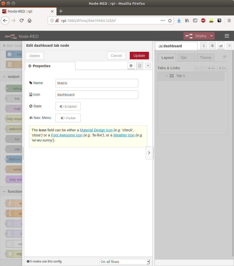Screen dimensions: 234x266
Task: Open the Node-RED main menu icon
Action: click(x=227, y=36)
